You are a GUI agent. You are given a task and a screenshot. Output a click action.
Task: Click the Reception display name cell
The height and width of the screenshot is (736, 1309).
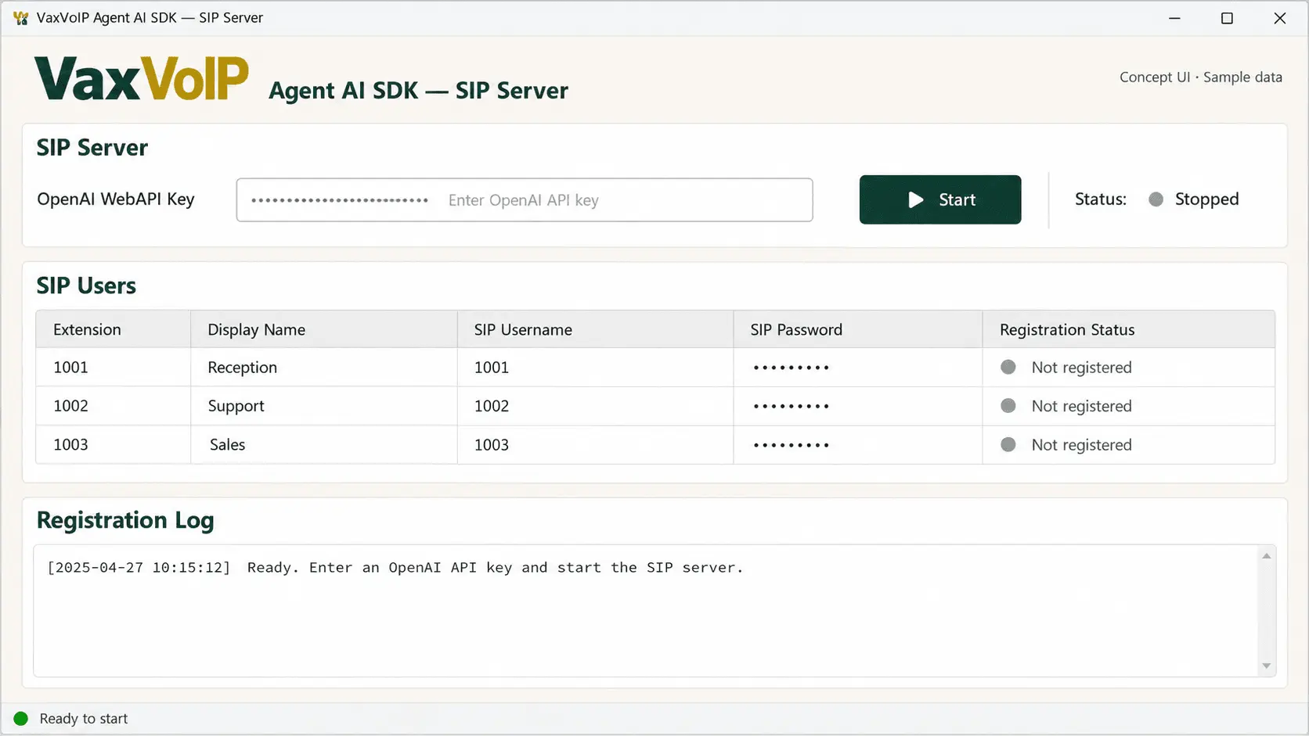[324, 368]
